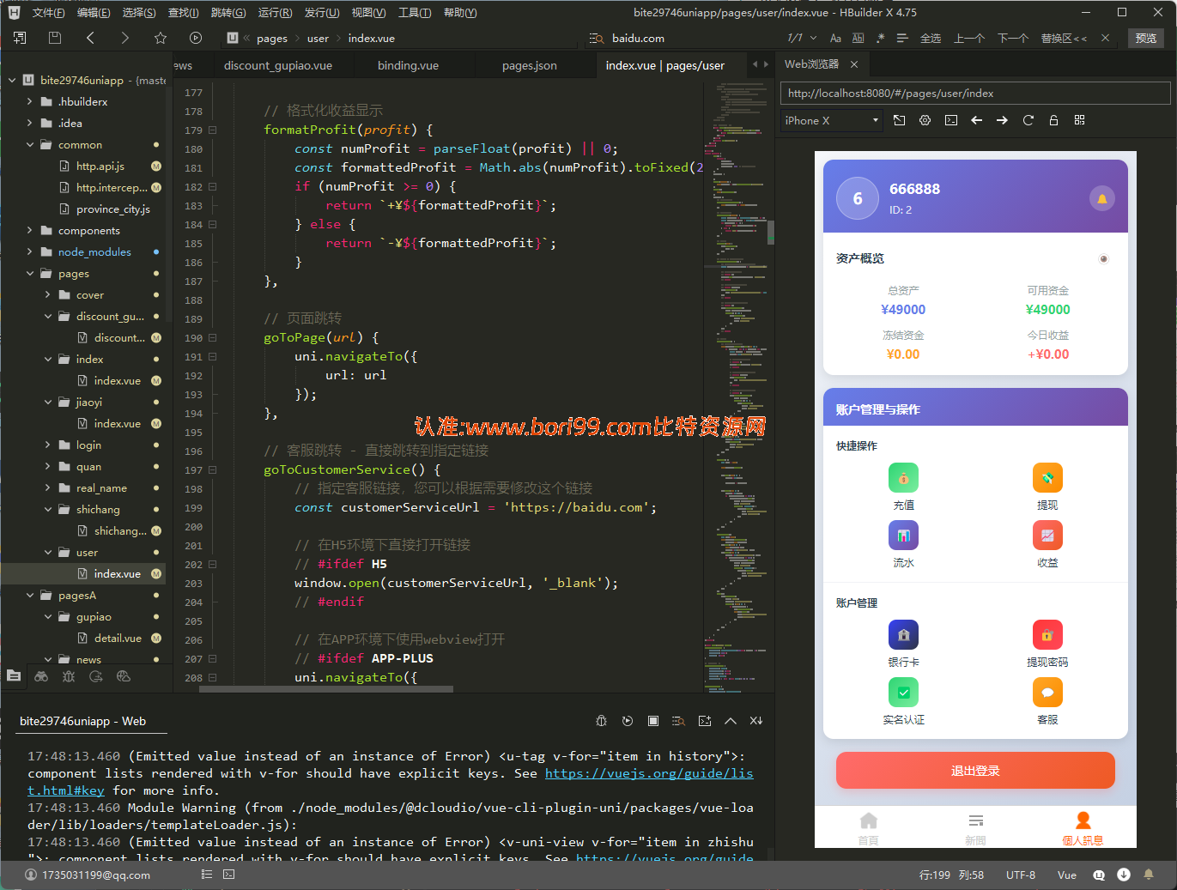Image resolution: width=1177 pixels, height=890 pixels.
Task: Open the 运行(R) menu
Action: point(275,12)
